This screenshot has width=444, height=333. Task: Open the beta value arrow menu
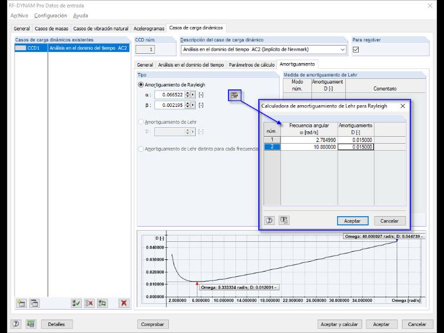pos(193,105)
